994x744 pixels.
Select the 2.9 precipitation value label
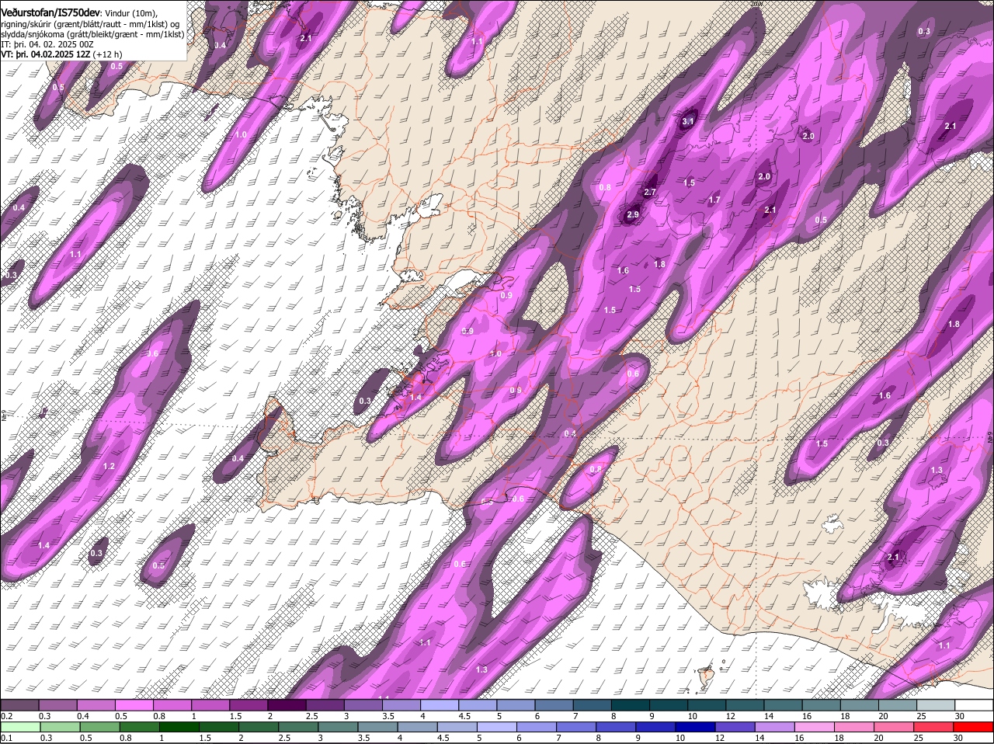click(x=632, y=214)
